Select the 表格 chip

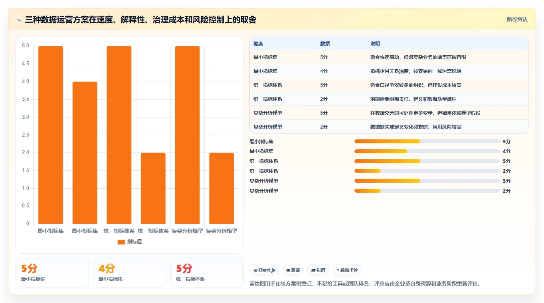[293, 270]
